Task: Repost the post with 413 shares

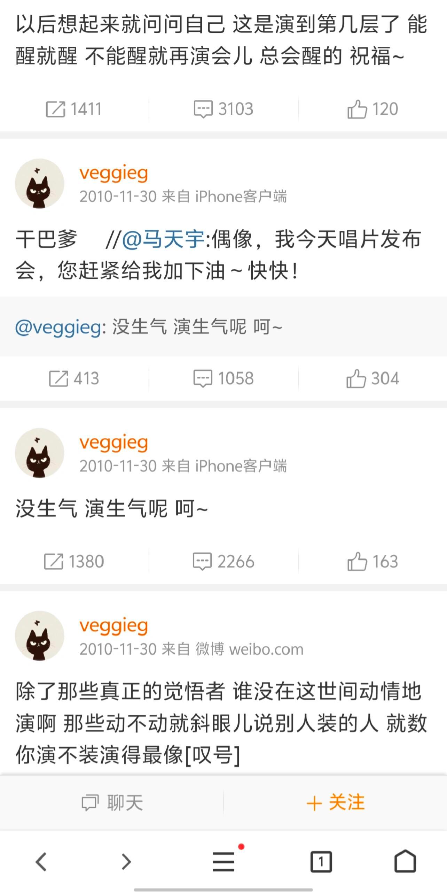Action: 74,378
